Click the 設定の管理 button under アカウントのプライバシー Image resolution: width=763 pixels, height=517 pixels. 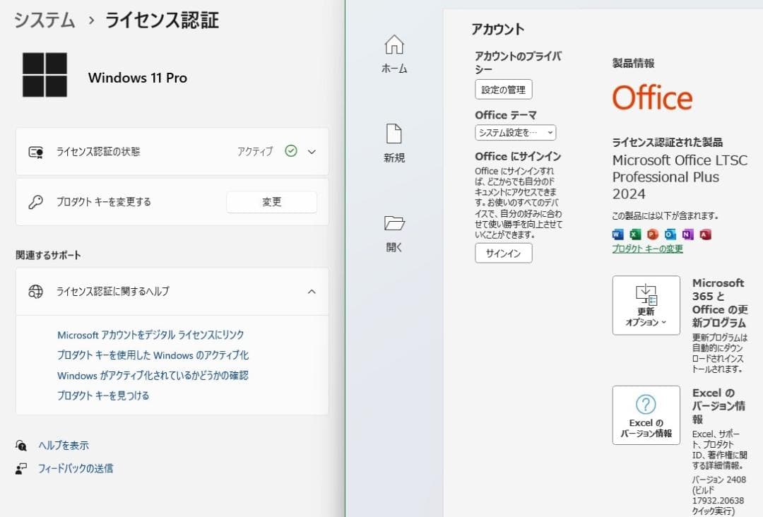tap(503, 89)
